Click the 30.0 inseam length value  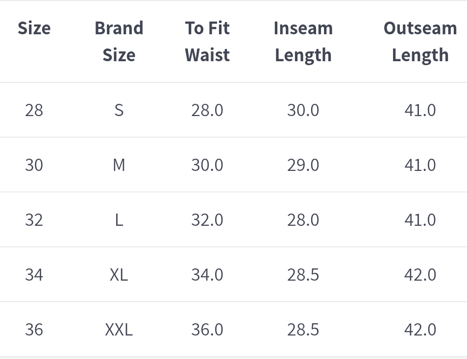coord(303,110)
